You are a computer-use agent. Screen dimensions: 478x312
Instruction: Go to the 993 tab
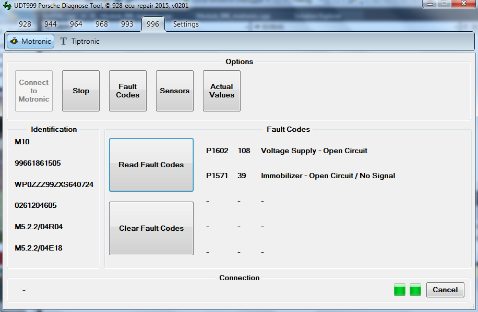(127, 24)
